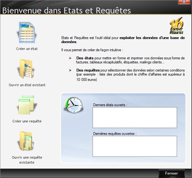Click the Fermer button
Screen dimensions: 192x178
pyautogui.click(x=171, y=173)
